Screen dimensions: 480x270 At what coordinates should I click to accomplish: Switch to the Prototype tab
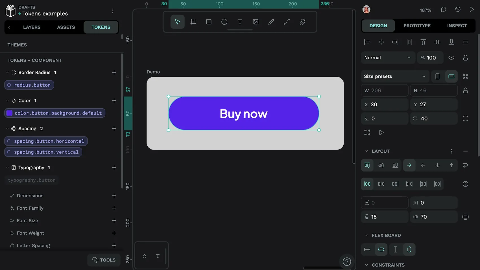point(417,26)
